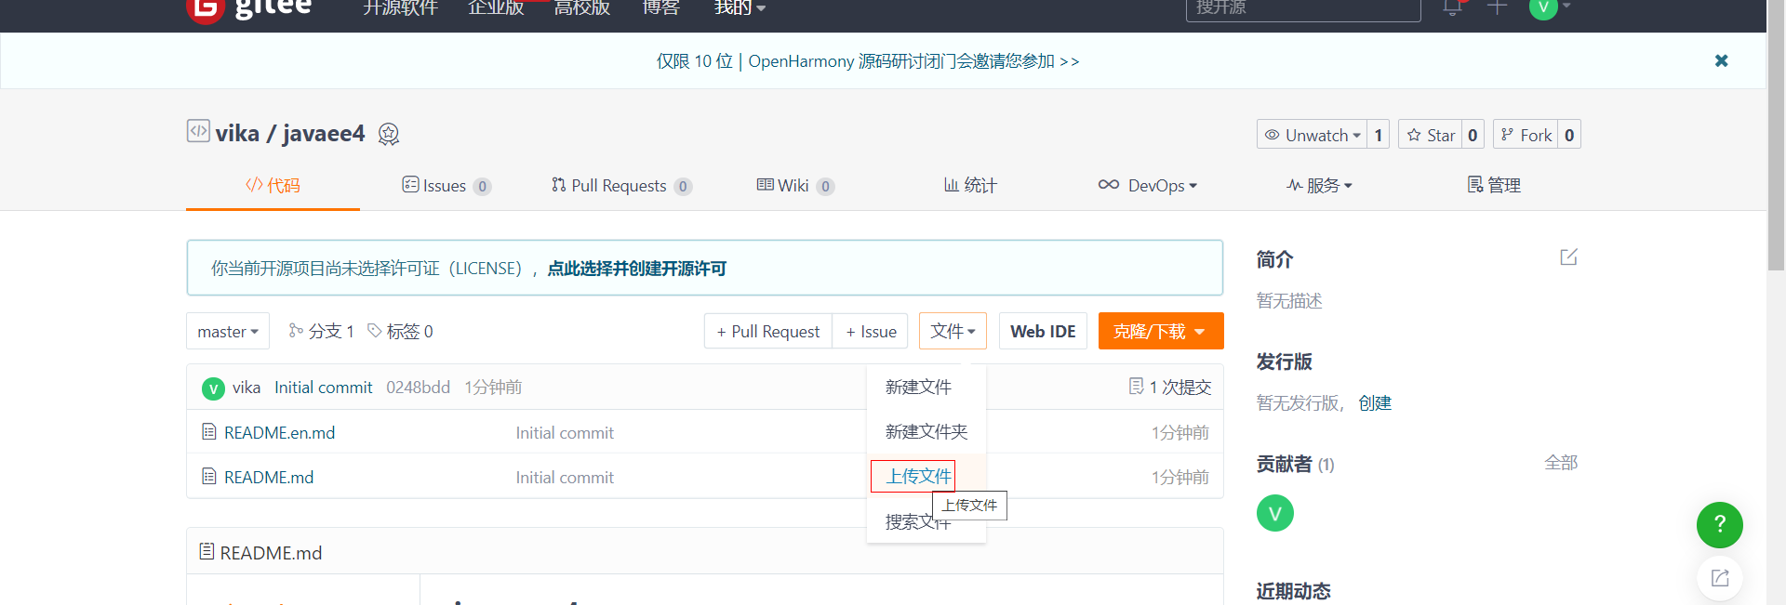1786x605 pixels.
Task: View 1 次提交 commit history
Action: click(1170, 387)
